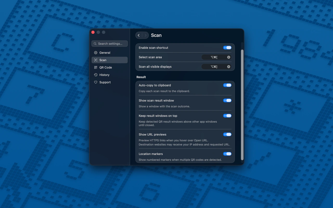
Task: Click the magnifying glass search icon
Action: [x=95, y=44]
